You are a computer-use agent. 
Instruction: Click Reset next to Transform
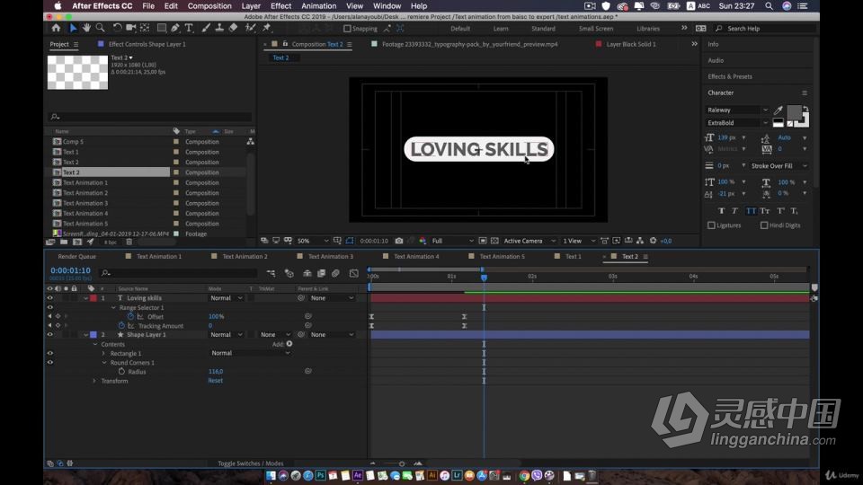(x=215, y=381)
